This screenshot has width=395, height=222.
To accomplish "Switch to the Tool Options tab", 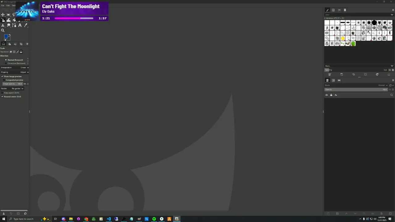I will [x=3, y=44].
